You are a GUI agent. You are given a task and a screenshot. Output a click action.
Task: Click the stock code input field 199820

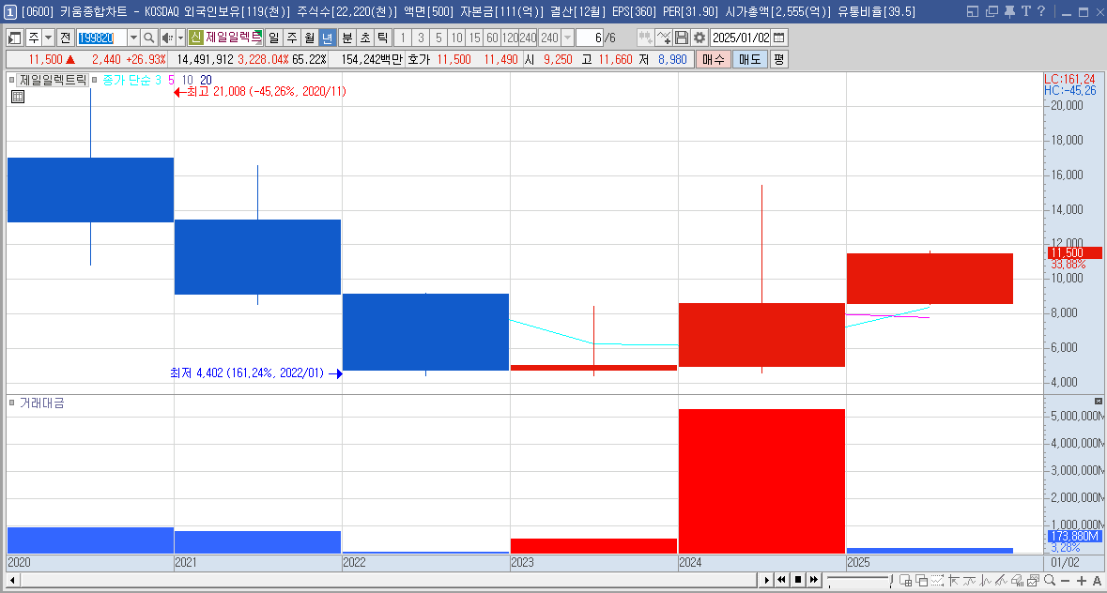click(101, 38)
